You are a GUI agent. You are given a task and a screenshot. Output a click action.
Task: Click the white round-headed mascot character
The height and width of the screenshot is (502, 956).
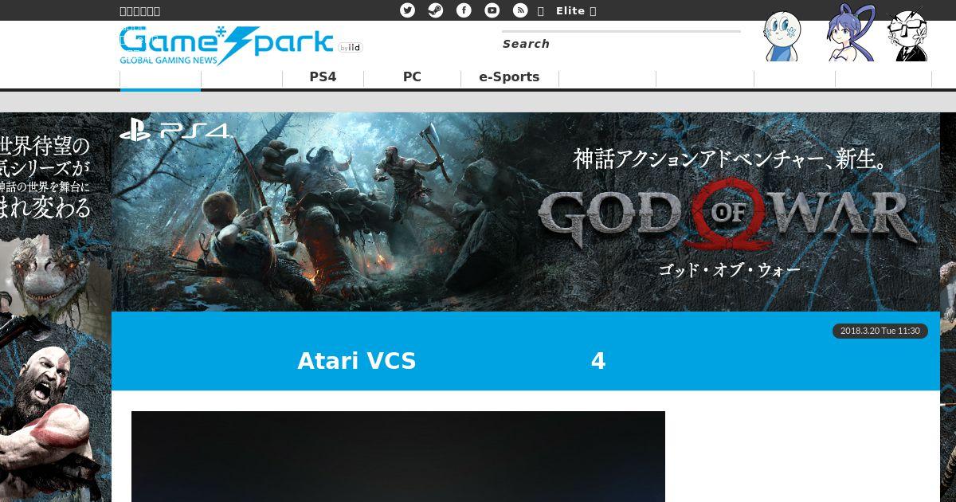(x=782, y=36)
